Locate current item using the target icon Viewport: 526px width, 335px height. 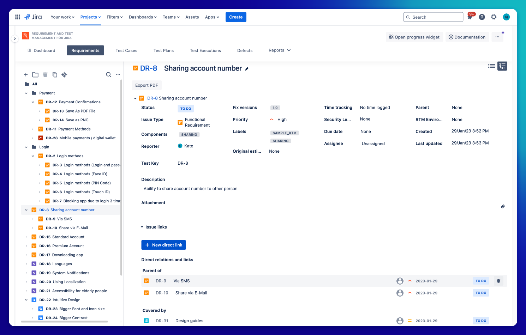coord(64,74)
